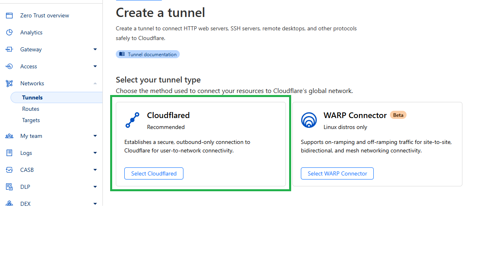
Task: Click the DEX sidebar icon
Action: tap(9, 203)
